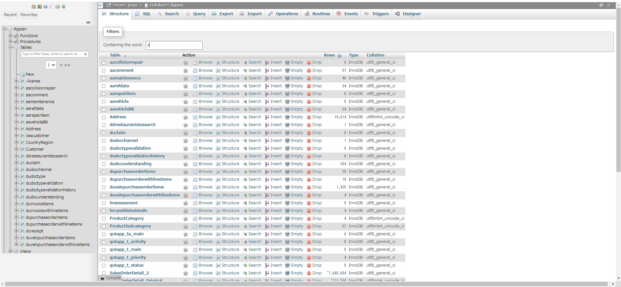Switch to the Designer tab
Screen dimensions: 621x287
(408, 14)
